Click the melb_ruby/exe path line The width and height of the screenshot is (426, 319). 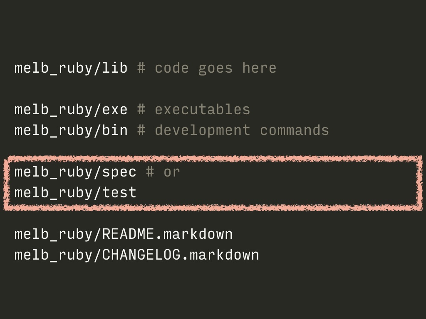(71, 110)
